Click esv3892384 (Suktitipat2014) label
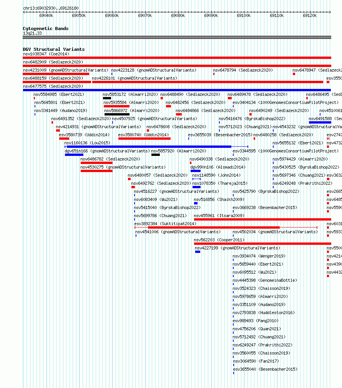 [165, 224]
